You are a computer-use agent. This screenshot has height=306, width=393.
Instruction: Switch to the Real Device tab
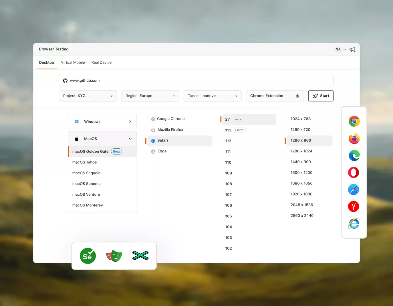coord(102,62)
